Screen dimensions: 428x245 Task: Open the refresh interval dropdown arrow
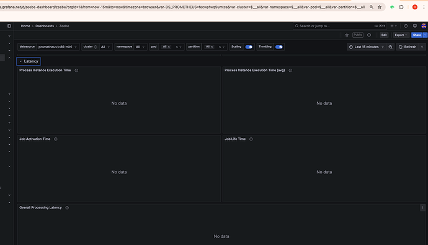(x=422, y=47)
